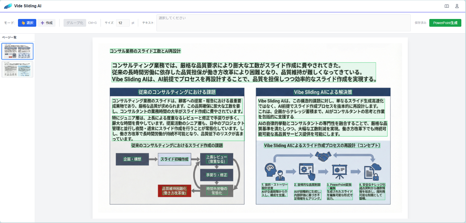Select the description text block below the caption 1. 目的・ストーリー設計支度
This screenshot has width=466, height=223.
click(x=275, y=193)
